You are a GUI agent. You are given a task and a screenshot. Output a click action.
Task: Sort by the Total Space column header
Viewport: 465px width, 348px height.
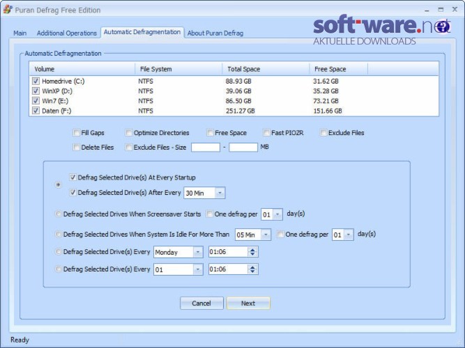pos(266,69)
